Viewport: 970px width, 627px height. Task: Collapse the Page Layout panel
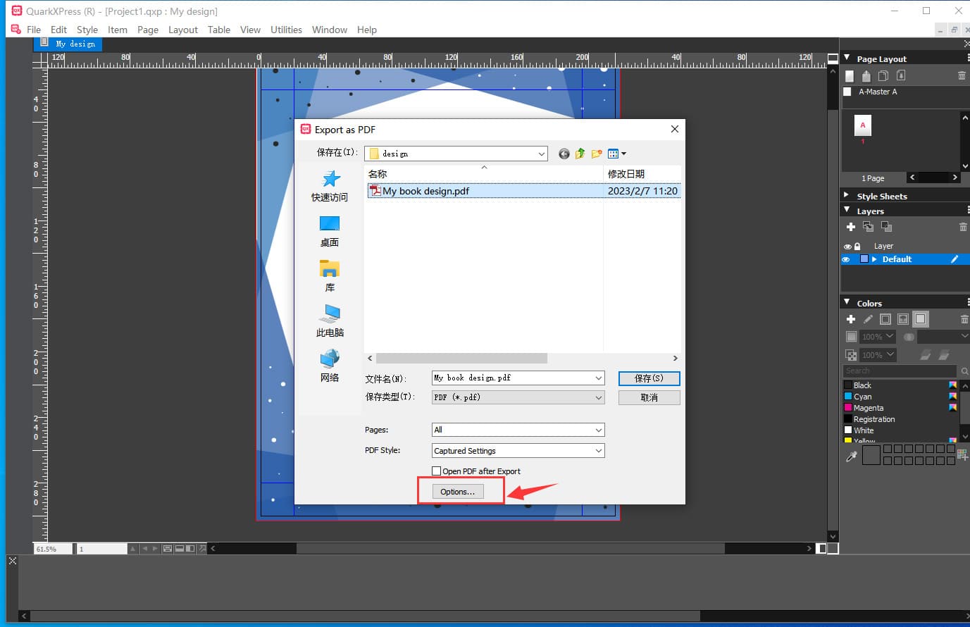pos(847,58)
